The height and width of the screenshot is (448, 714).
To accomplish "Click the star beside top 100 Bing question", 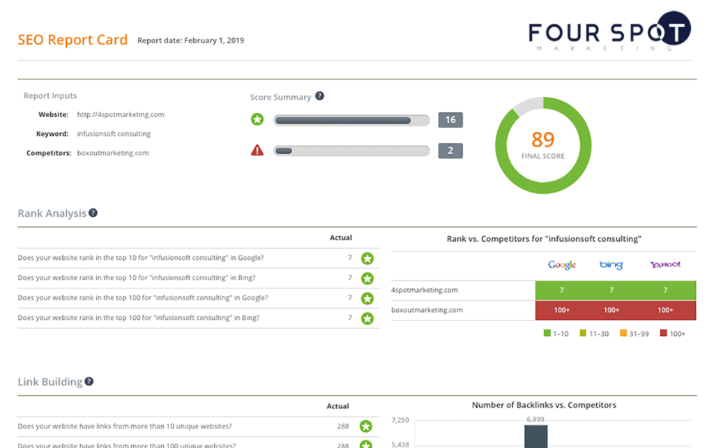I will pyautogui.click(x=367, y=318).
